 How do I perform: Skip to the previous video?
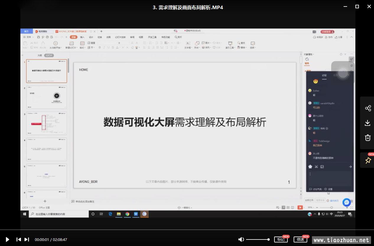pyautogui.click(x=19, y=239)
